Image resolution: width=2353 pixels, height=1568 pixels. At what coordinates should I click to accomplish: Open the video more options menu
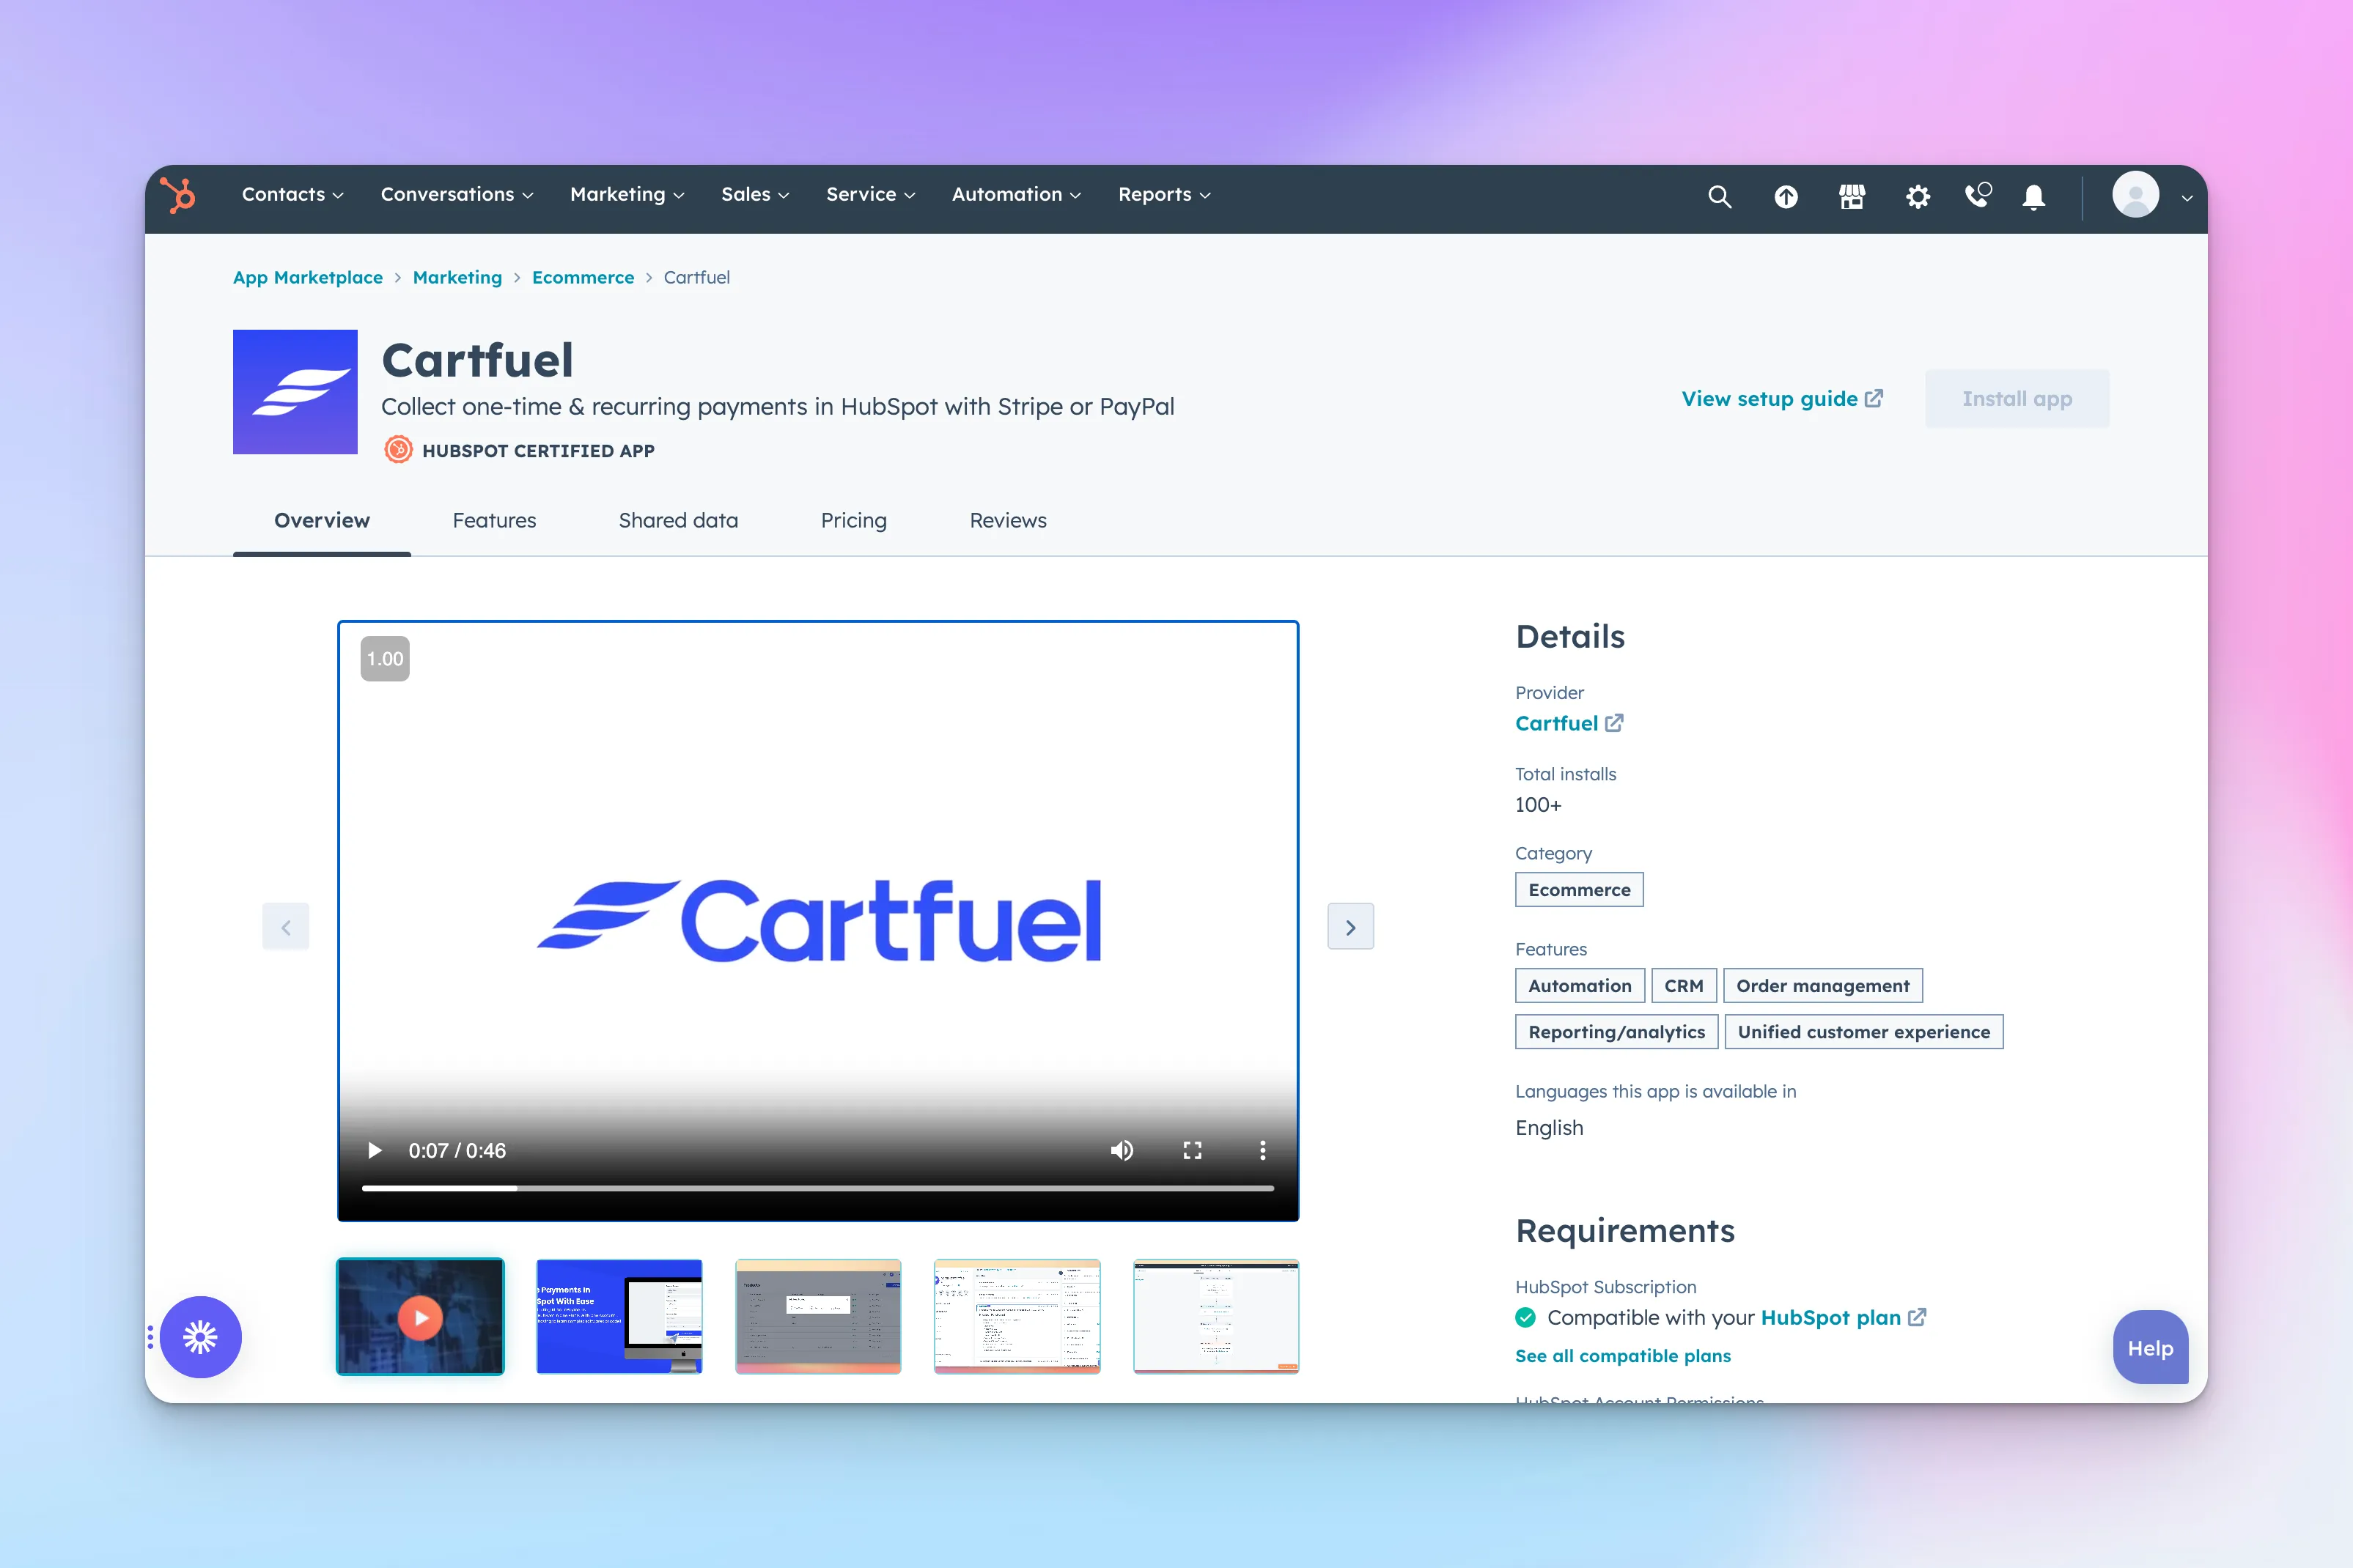(1262, 1150)
